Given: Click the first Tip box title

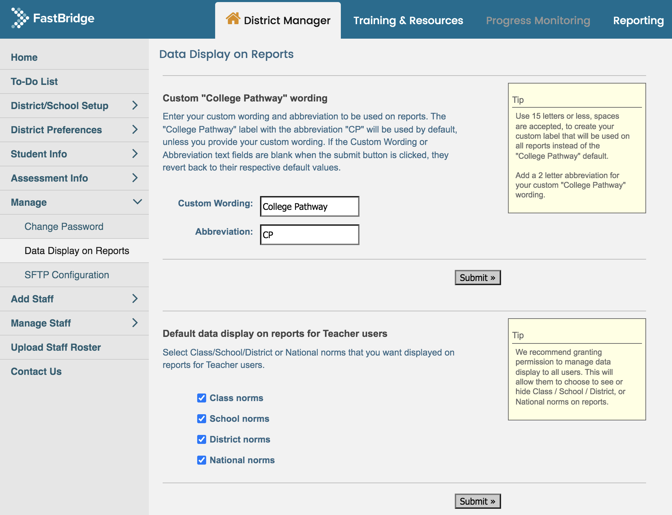Looking at the screenshot, I should (x=518, y=100).
